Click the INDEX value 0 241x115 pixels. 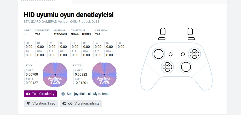click(x=25, y=34)
